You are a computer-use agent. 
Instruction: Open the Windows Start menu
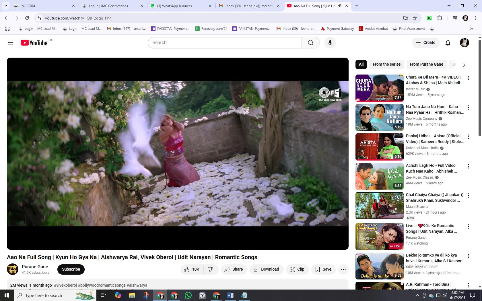[x=7, y=295]
